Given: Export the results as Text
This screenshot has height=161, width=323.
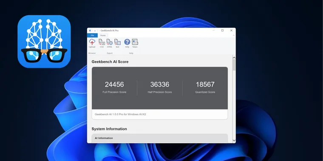Looking at the screenshot, I should click(x=117, y=44).
